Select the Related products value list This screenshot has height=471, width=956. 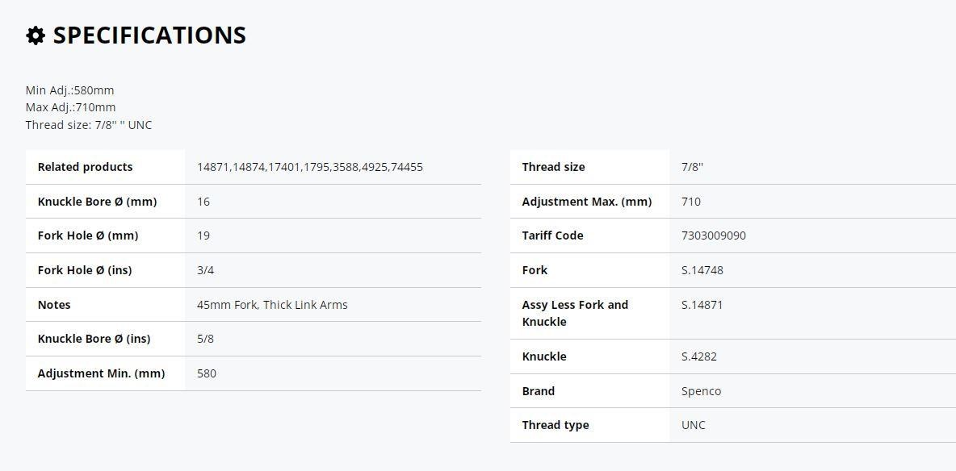click(310, 167)
